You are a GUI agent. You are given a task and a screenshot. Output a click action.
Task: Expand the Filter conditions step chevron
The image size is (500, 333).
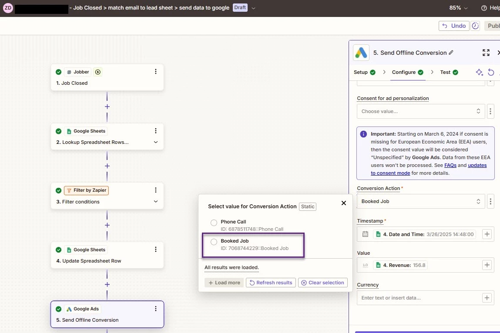[x=156, y=201]
